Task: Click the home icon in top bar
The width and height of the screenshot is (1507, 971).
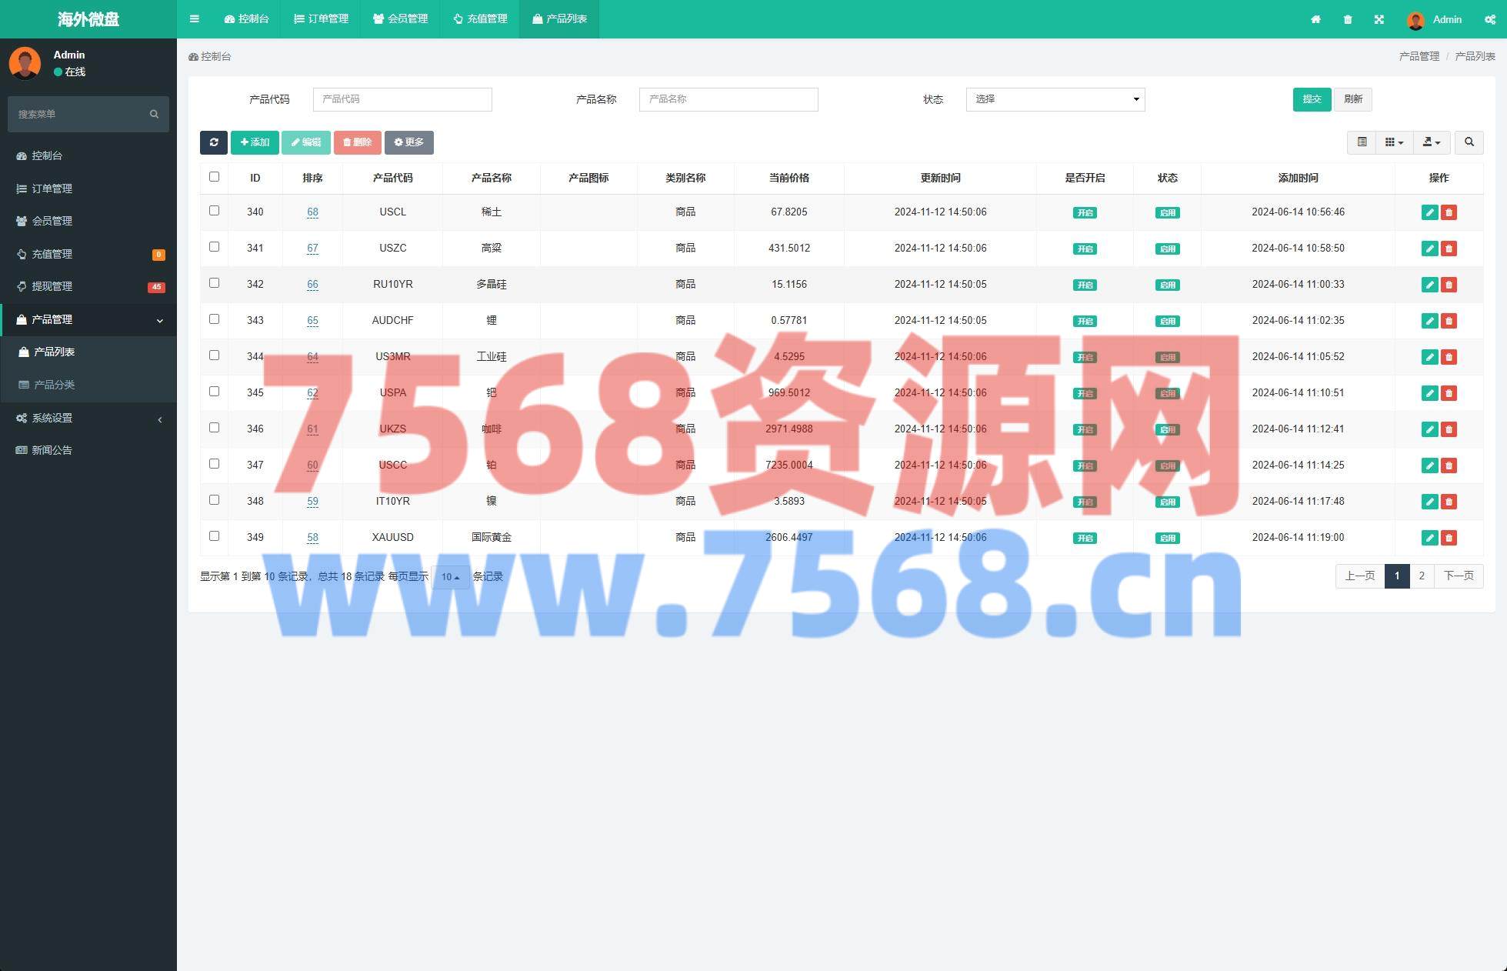Action: click(1315, 19)
